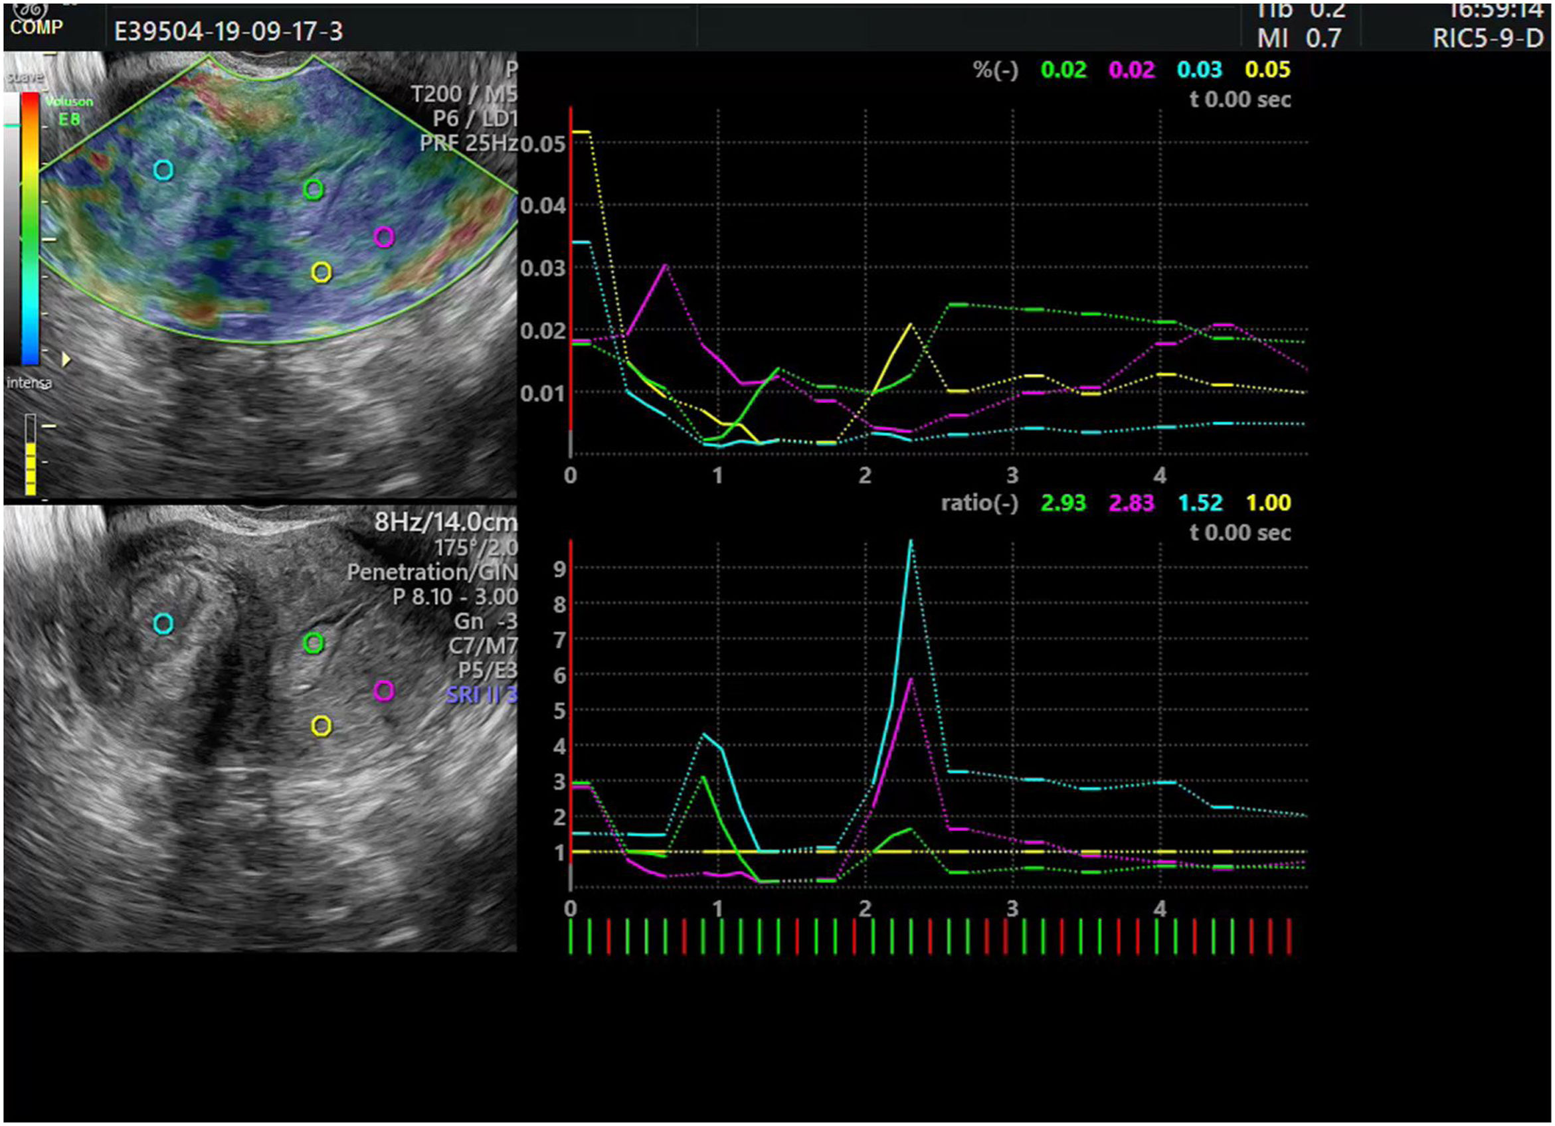Click the rainbow elasticity color scale bar
The image size is (1555, 1126).
(x=30, y=228)
